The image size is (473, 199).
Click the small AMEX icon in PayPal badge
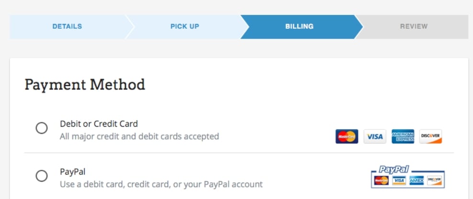pyautogui.click(x=417, y=180)
